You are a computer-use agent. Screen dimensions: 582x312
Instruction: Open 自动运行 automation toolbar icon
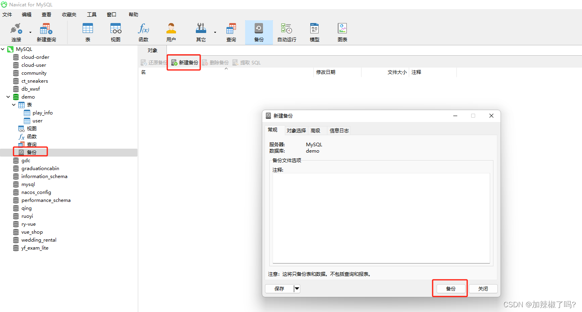point(287,32)
